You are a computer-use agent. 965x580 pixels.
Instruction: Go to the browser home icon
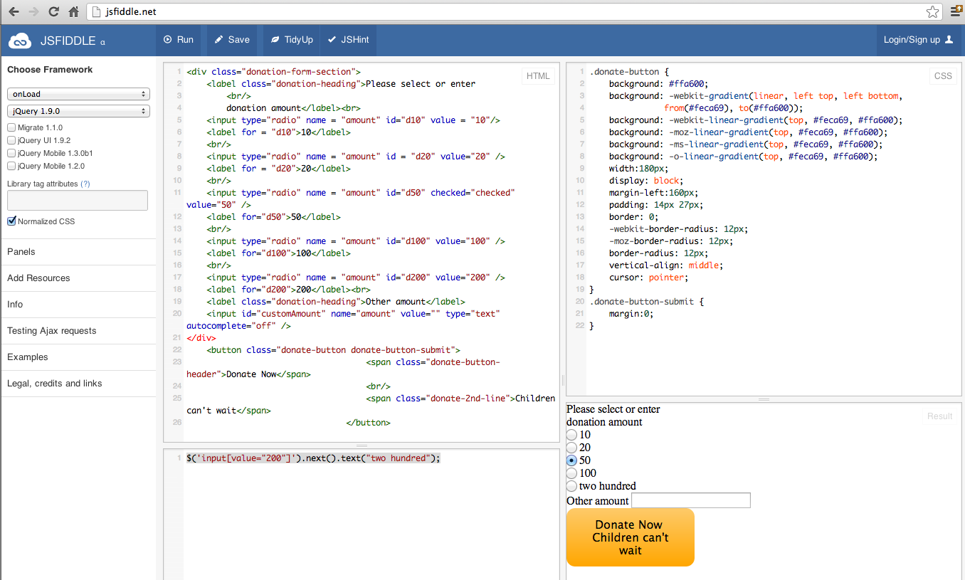(x=73, y=12)
